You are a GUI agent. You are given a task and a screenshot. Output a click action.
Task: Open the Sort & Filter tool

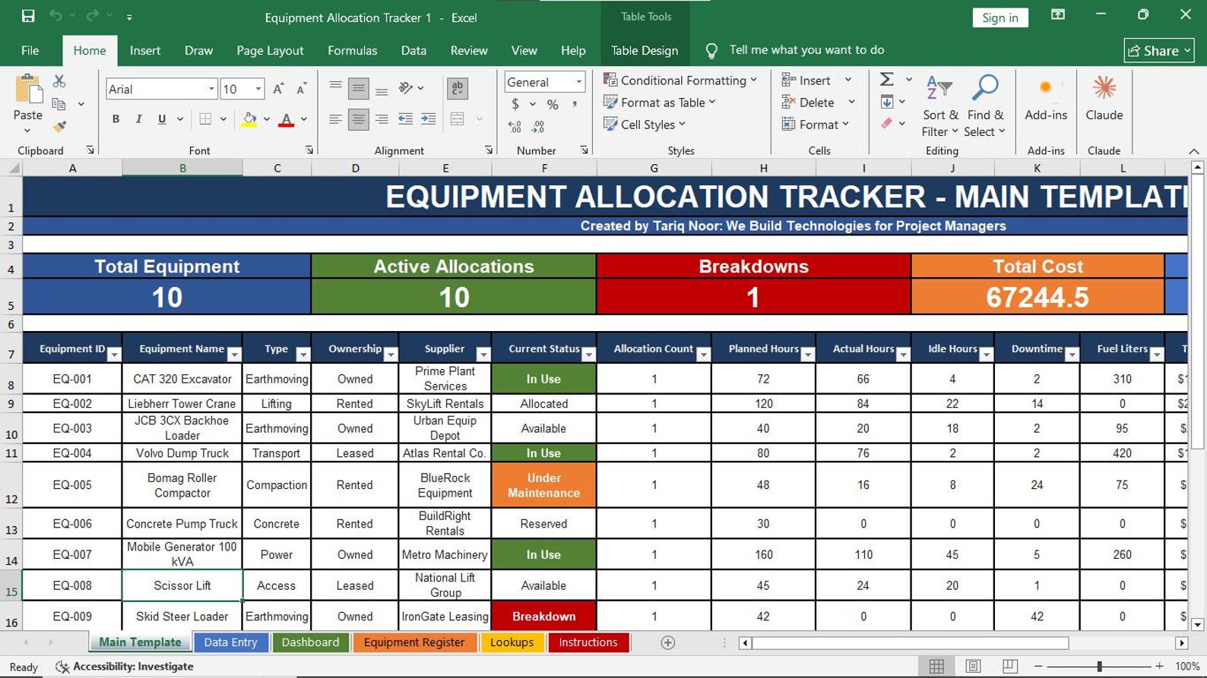click(x=940, y=106)
